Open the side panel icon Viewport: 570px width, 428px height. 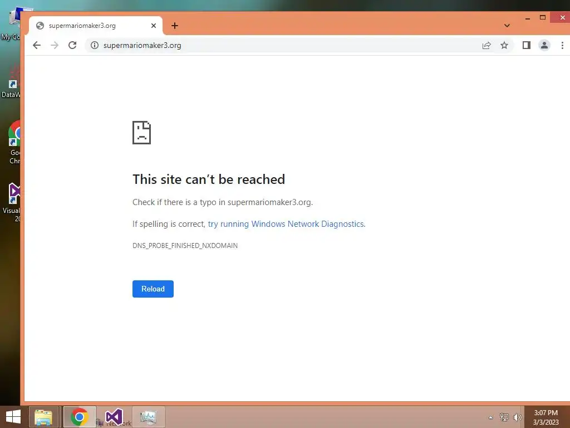[x=527, y=45]
